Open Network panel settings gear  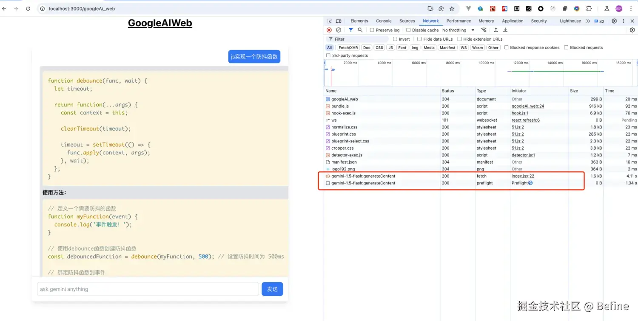pos(632,30)
